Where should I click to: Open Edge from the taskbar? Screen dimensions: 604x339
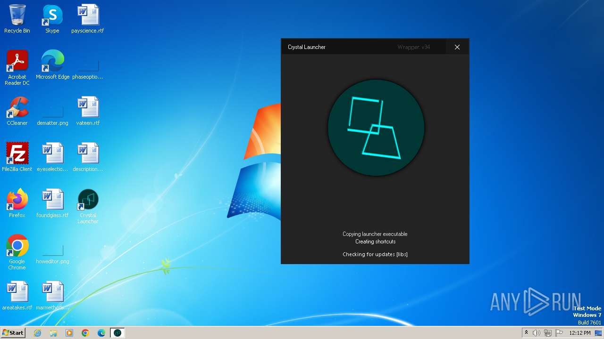point(101,333)
